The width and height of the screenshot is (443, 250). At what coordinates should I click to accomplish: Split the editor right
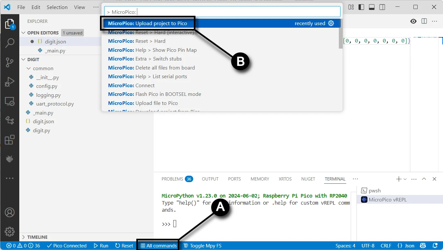(424, 21)
